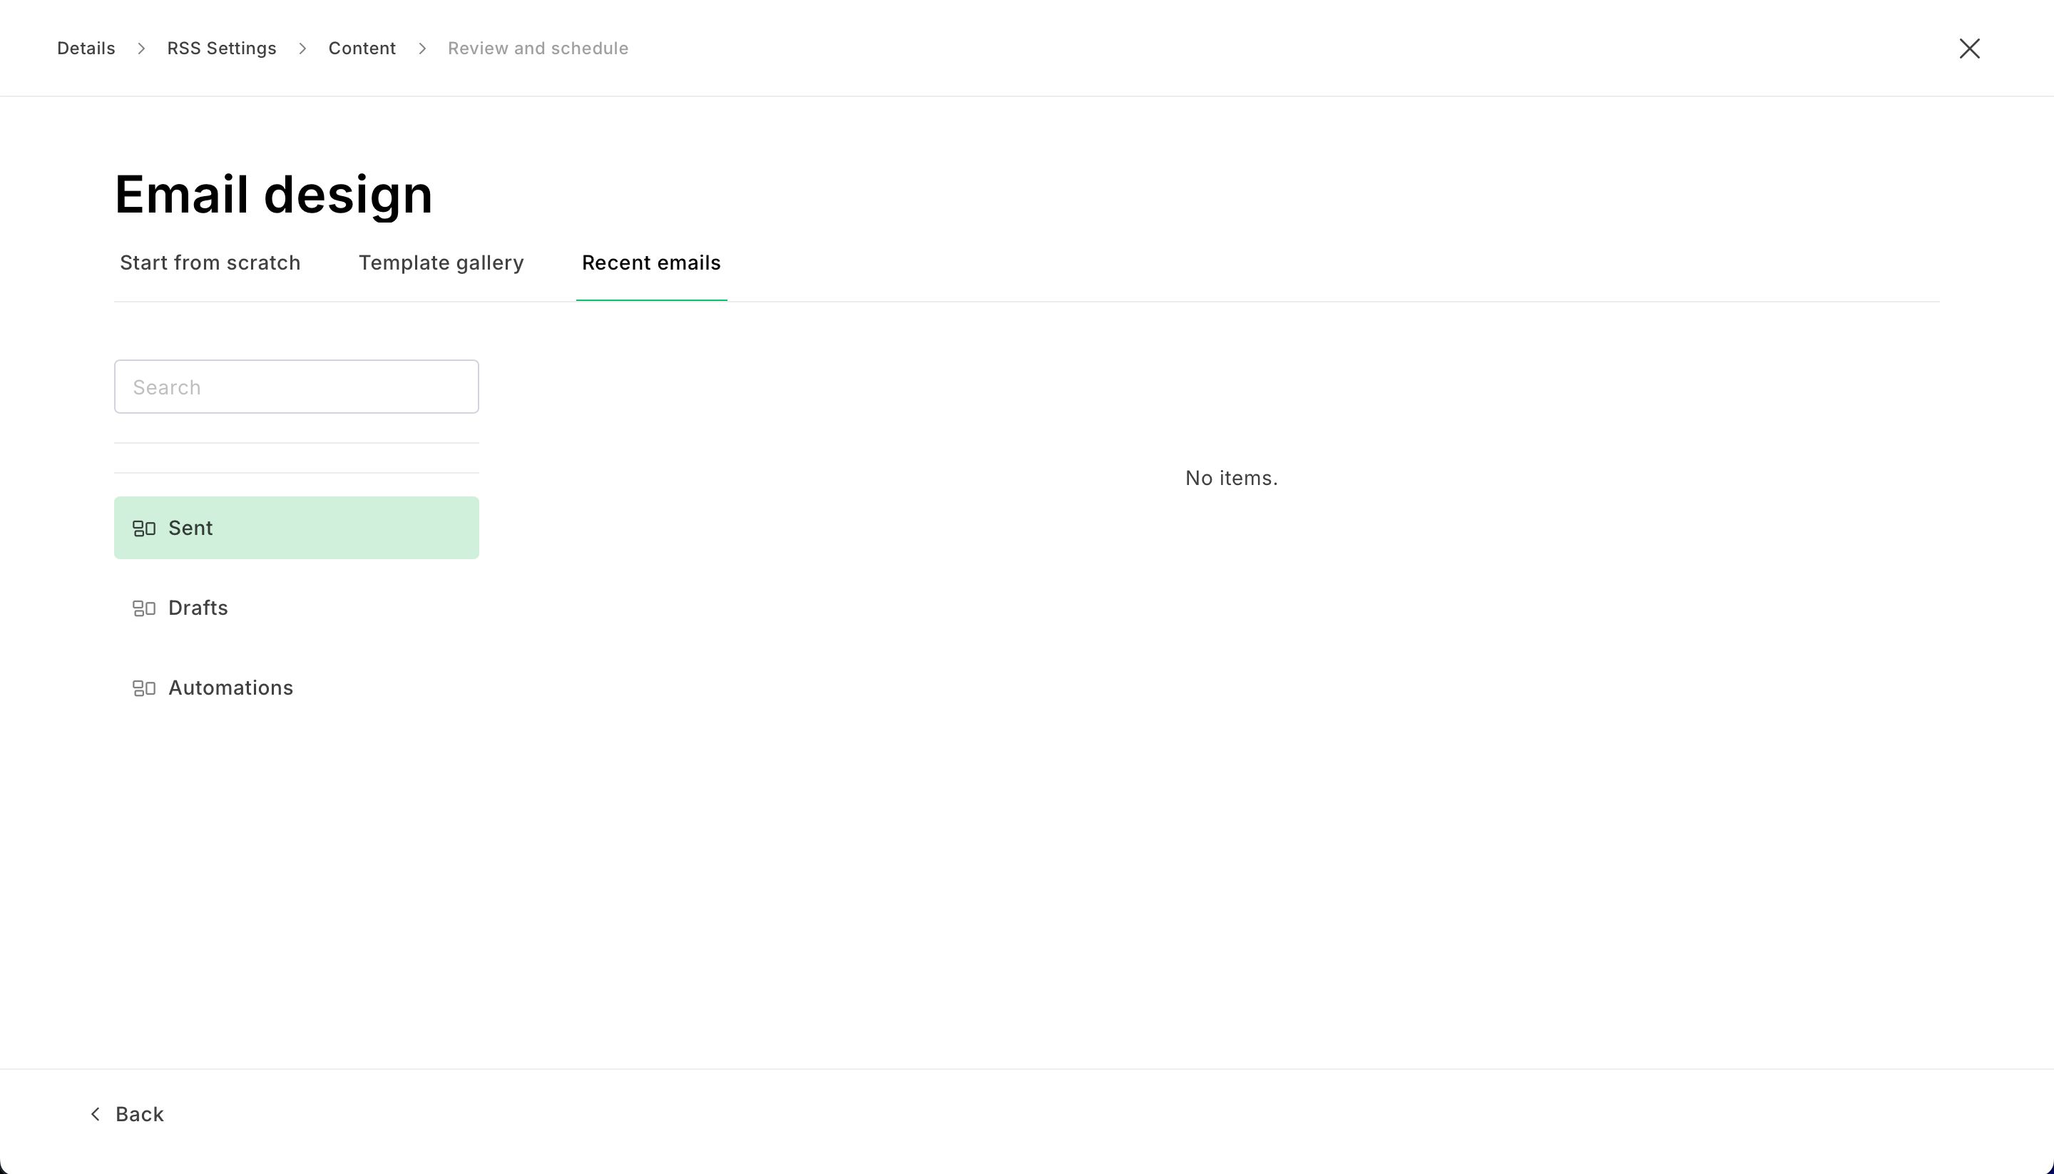Click the Drafts folder icon
The image size is (2054, 1174).
click(143, 609)
